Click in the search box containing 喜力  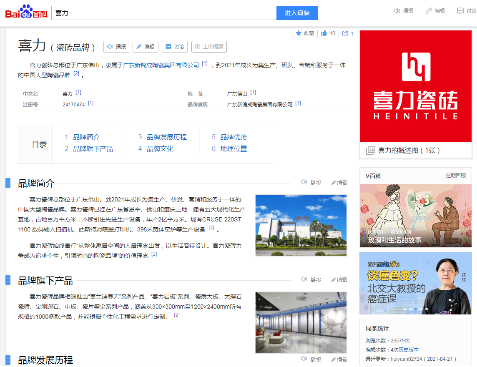coord(163,13)
